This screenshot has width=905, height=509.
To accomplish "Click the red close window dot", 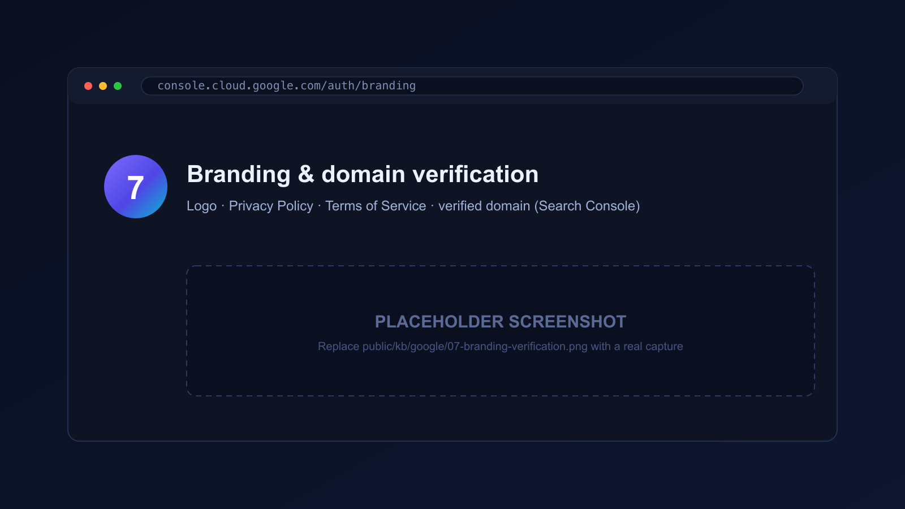I will [x=88, y=86].
